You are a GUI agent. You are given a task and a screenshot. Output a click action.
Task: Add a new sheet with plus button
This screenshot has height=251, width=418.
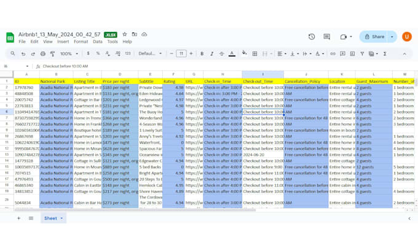coord(18,218)
